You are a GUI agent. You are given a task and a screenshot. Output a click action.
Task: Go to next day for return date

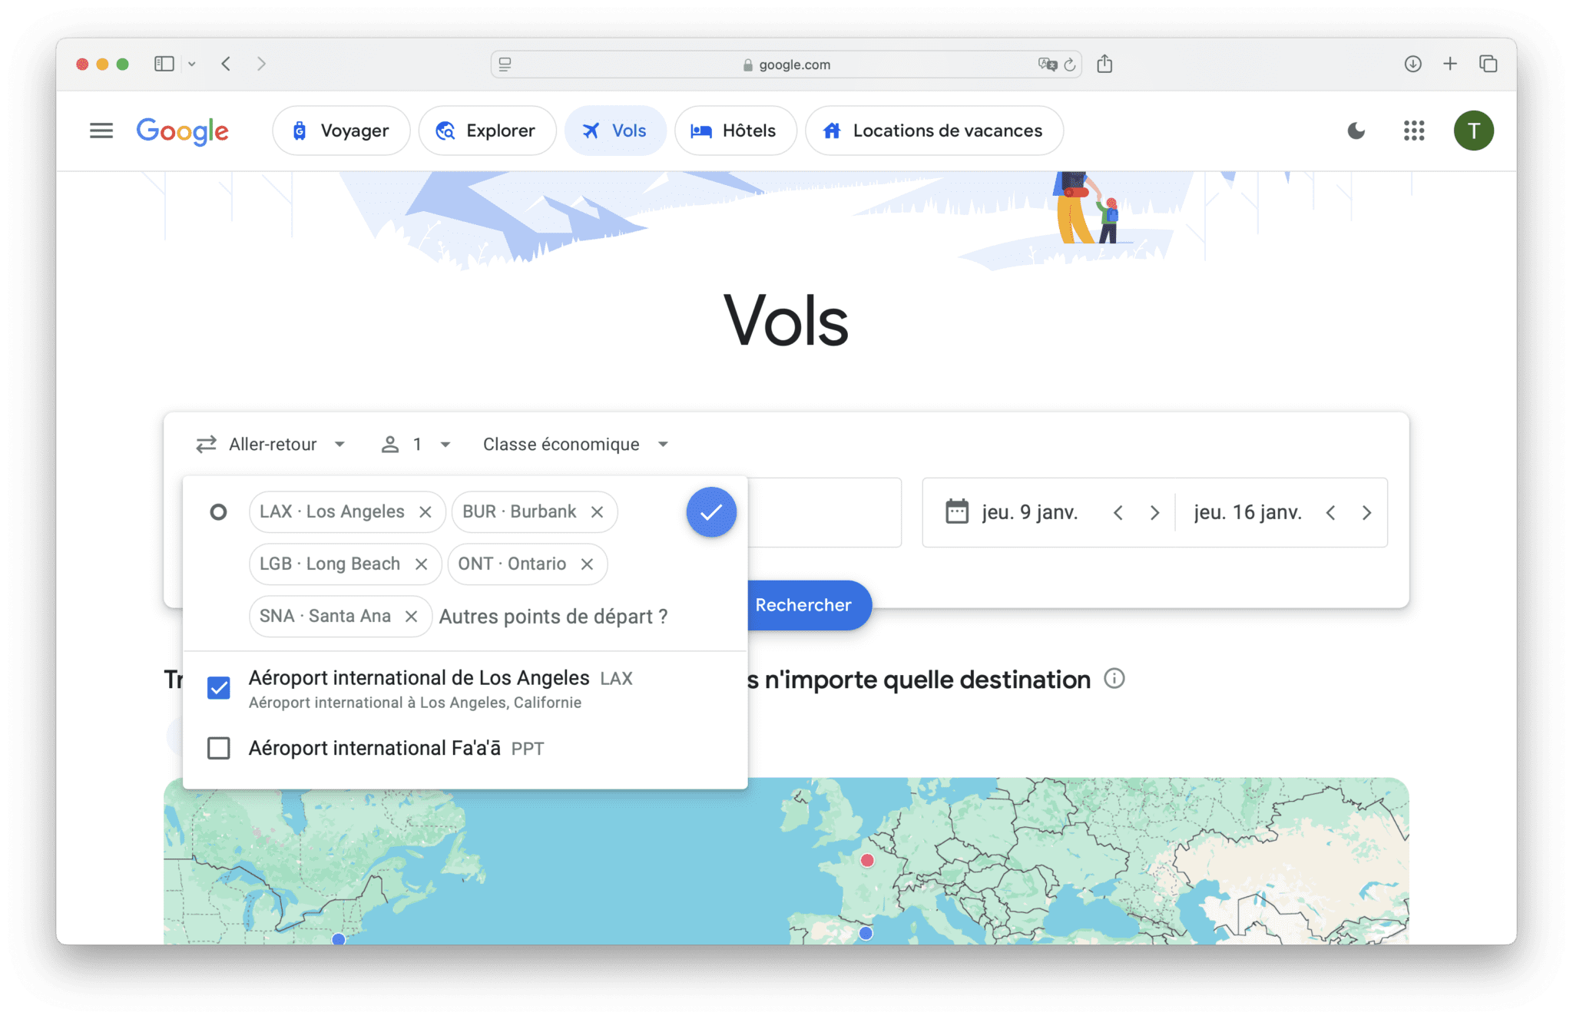1367,513
